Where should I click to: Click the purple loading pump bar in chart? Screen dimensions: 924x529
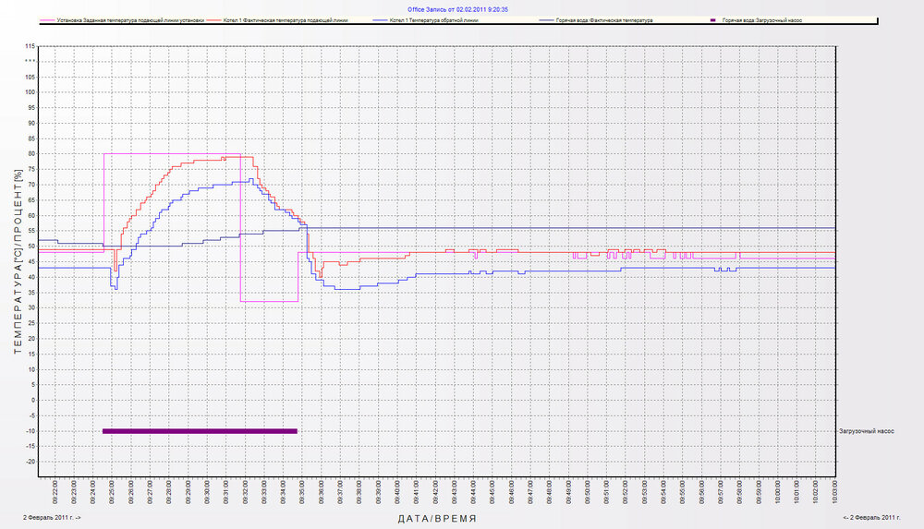[x=200, y=431]
